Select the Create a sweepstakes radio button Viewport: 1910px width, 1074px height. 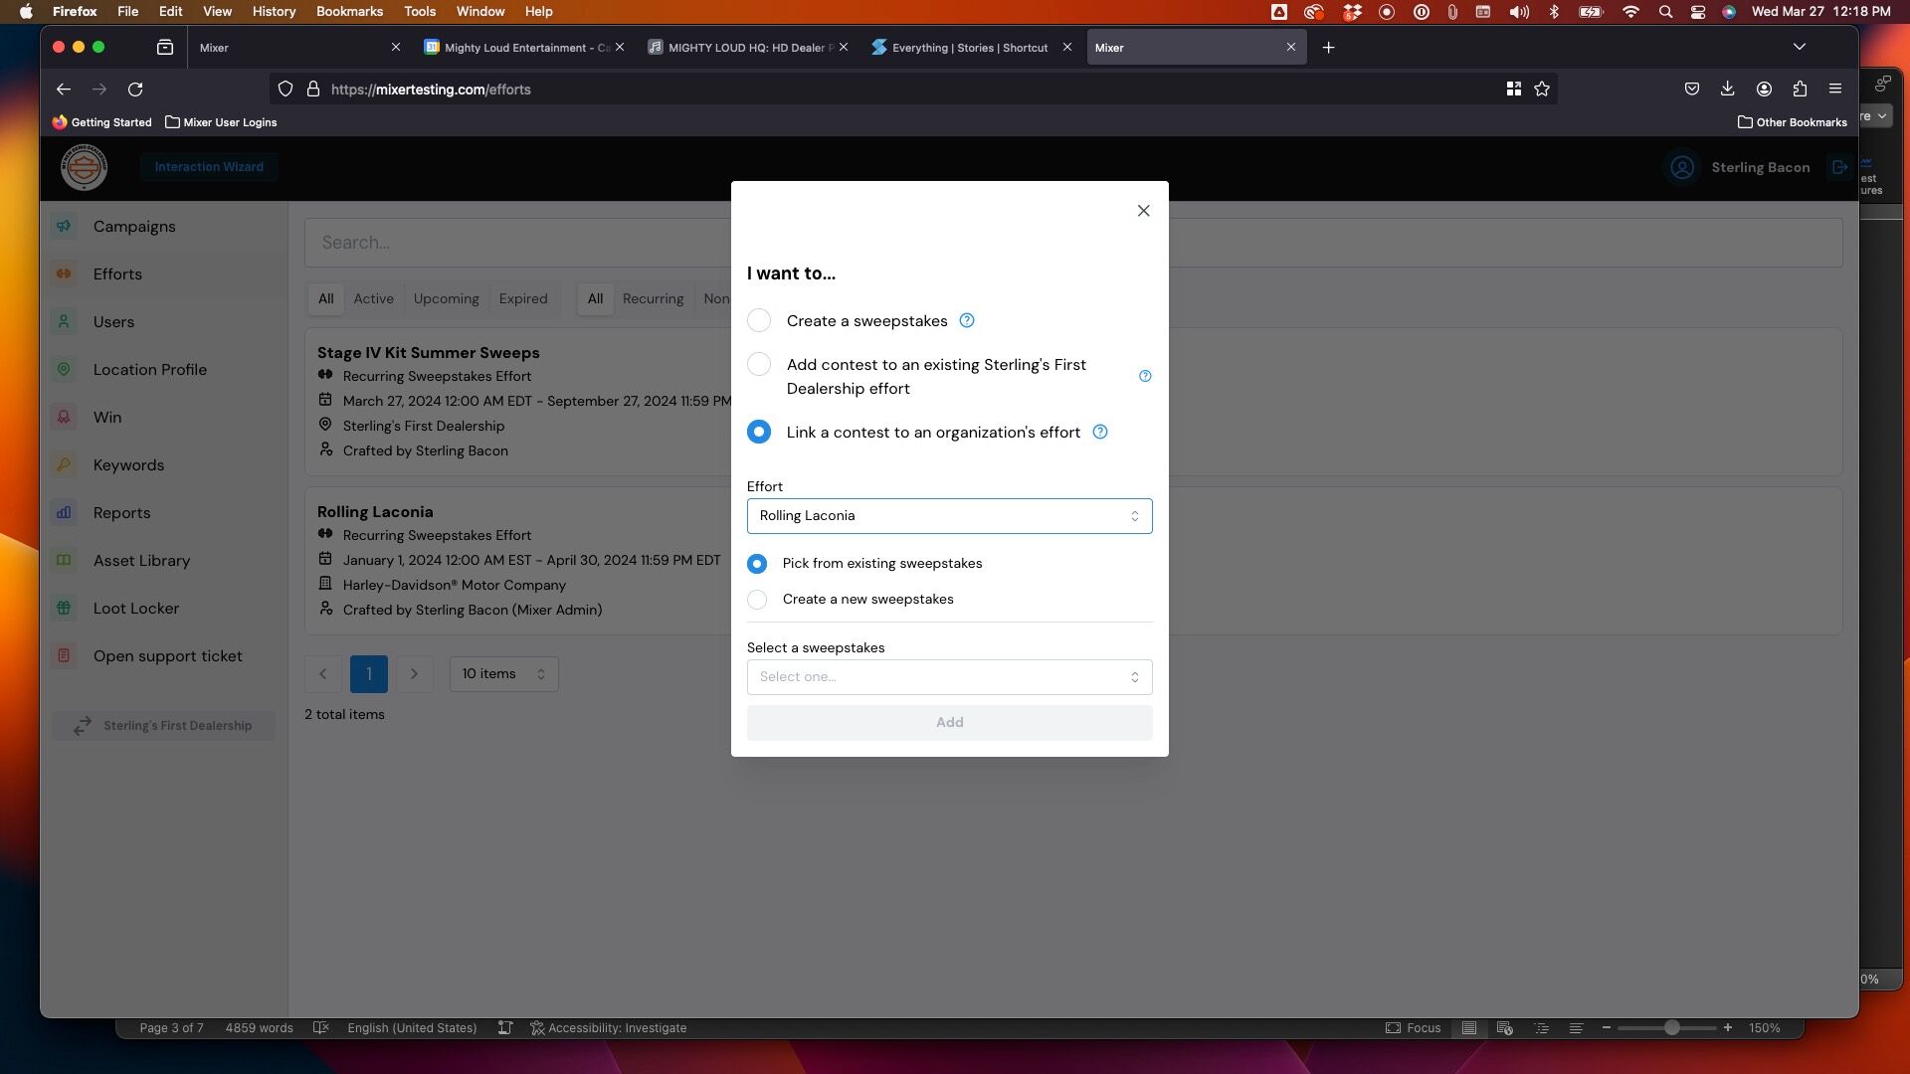(x=758, y=320)
